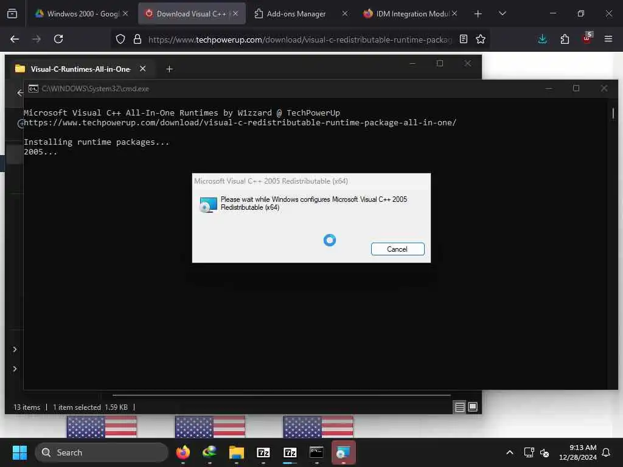This screenshot has height=467, width=623.
Task: Open the command prompt taskbar icon
Action: point(316,452)
